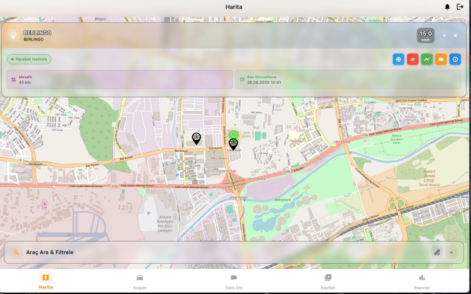
Task: Open the green trend chart button
Action: pyautogui.click(x=427, y=59)
